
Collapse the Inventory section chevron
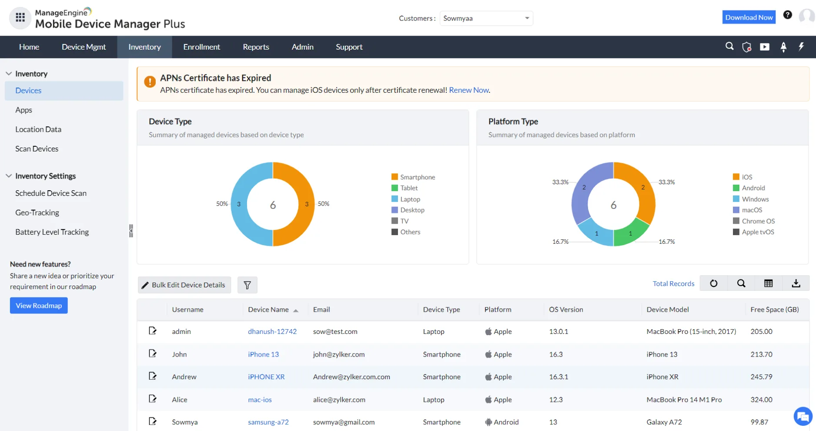click(9, 74)
